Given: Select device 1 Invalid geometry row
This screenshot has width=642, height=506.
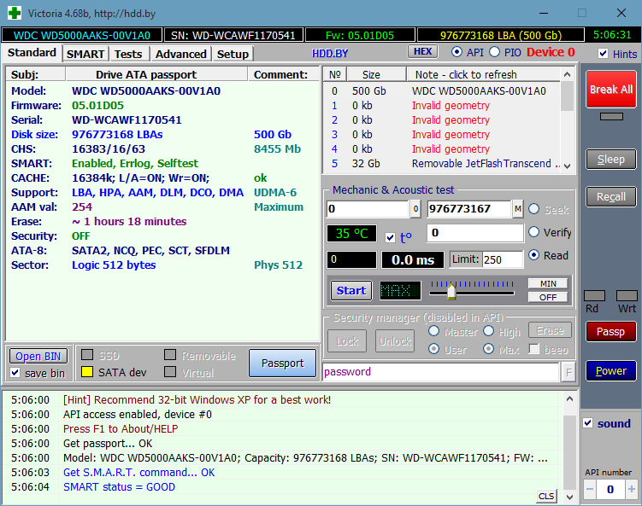Looking at the screenshot, I should tap(443, 106).
